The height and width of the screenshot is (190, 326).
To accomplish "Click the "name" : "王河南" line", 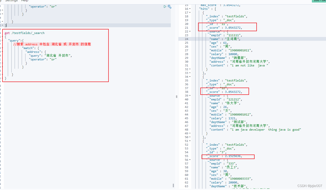I will tap(225, 39).
